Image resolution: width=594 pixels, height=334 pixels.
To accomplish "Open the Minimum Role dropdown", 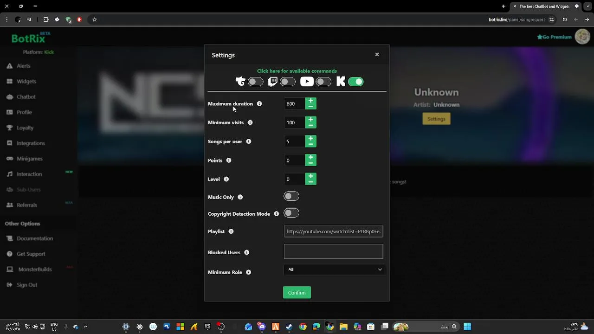I will [334, 270].
